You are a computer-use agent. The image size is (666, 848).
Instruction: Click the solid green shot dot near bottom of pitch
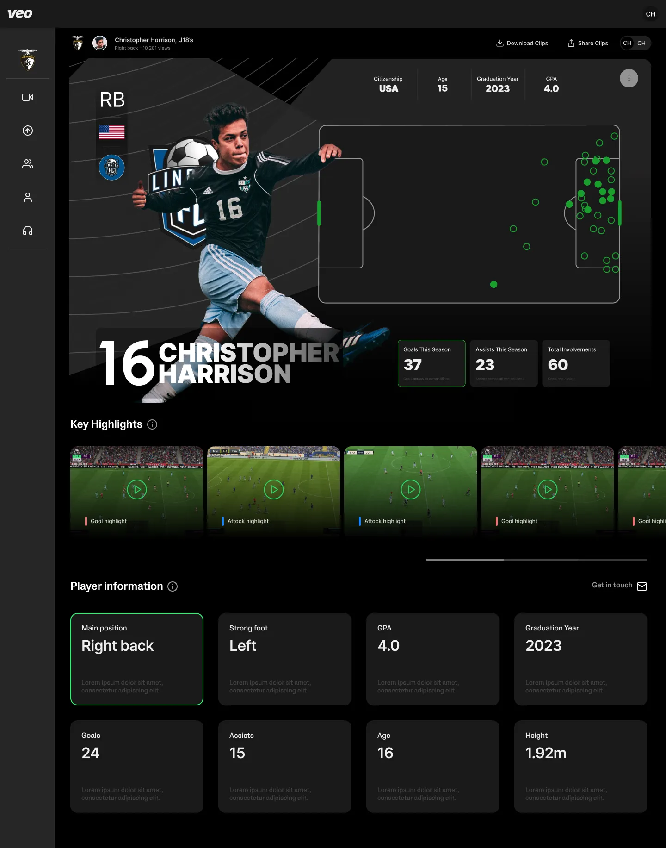[x=494, y=284]
